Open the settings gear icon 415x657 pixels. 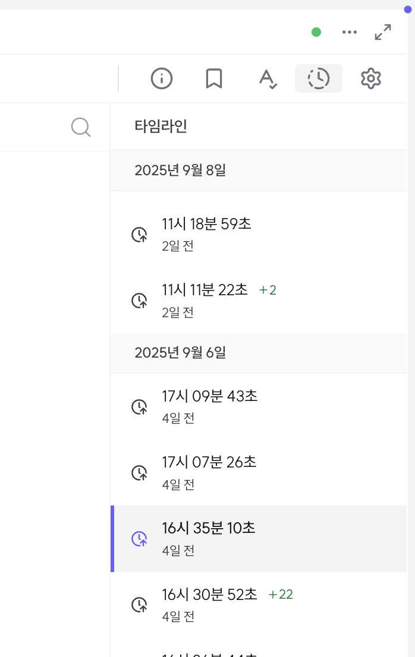(x=371, y=78)
